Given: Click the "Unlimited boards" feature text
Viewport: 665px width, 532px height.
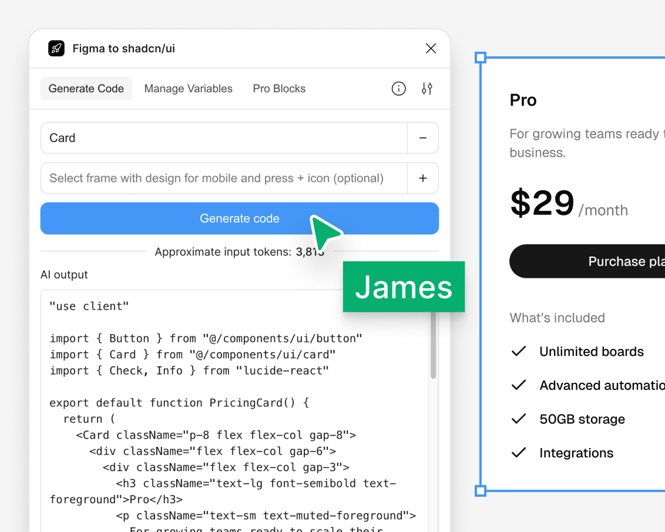Looking at the screenshot, I should [592, 351].
